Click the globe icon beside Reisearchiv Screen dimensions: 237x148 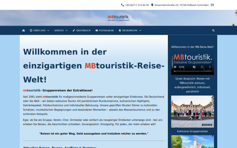[120, 30]
